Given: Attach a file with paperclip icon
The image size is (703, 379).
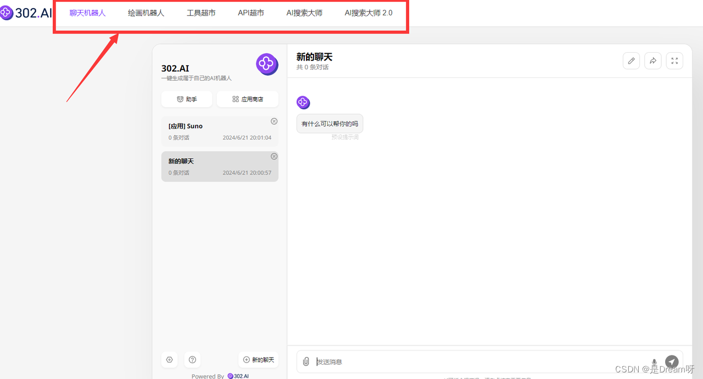Looking at the screenshot, I should coord(306,361).
